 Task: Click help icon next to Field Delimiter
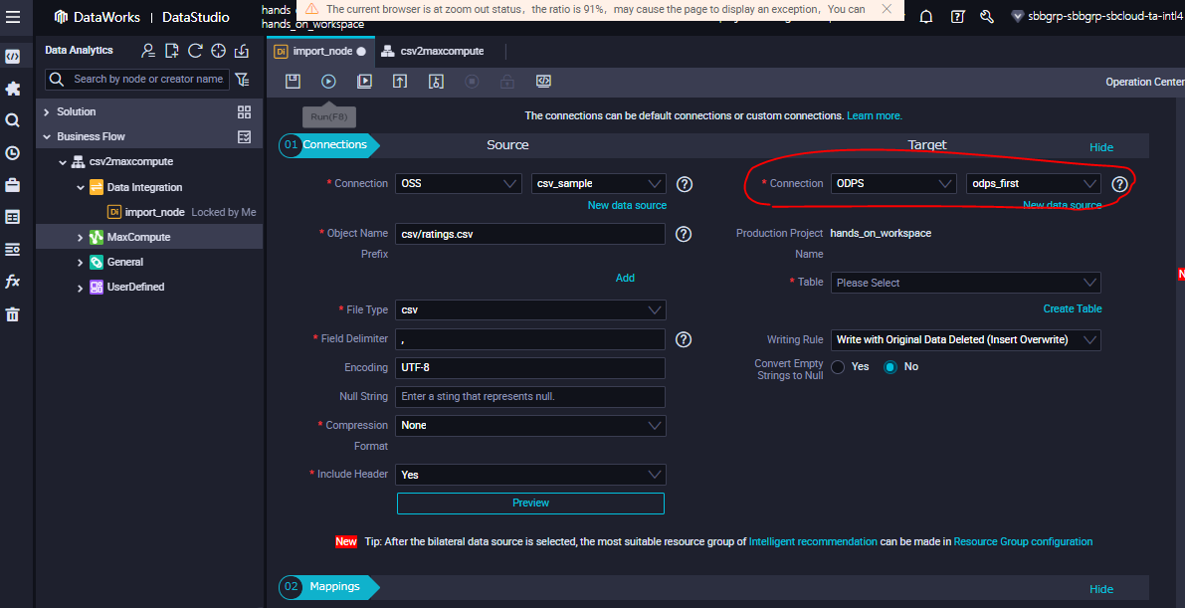click(684, 339)
